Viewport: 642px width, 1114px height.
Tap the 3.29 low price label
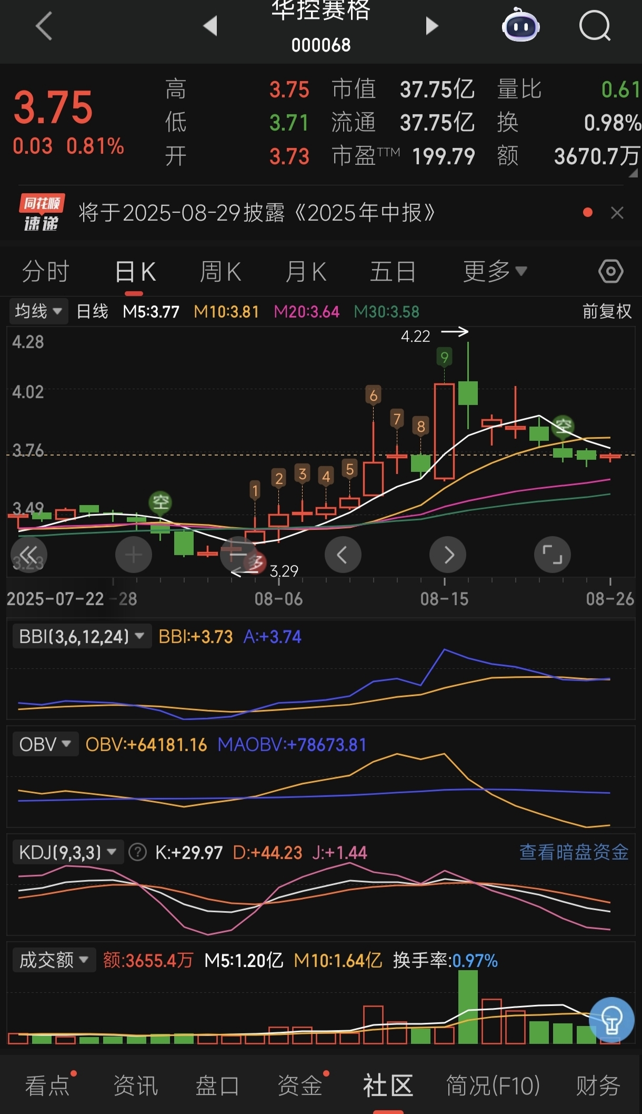click(x=284, y=571)
